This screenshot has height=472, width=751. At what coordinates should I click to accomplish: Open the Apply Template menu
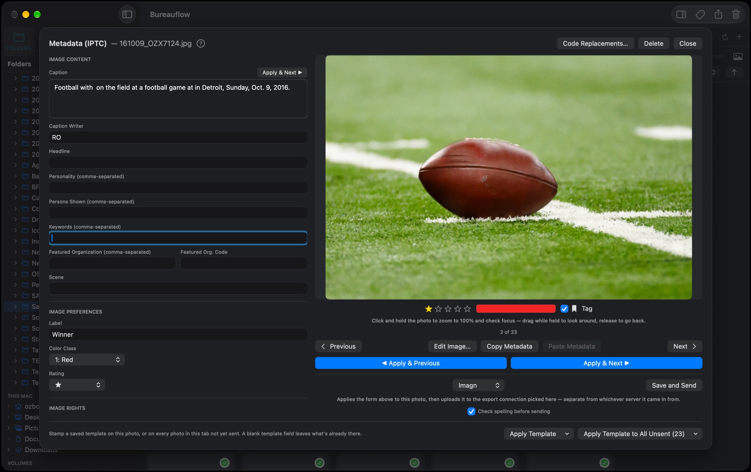[x=538, y=434]
